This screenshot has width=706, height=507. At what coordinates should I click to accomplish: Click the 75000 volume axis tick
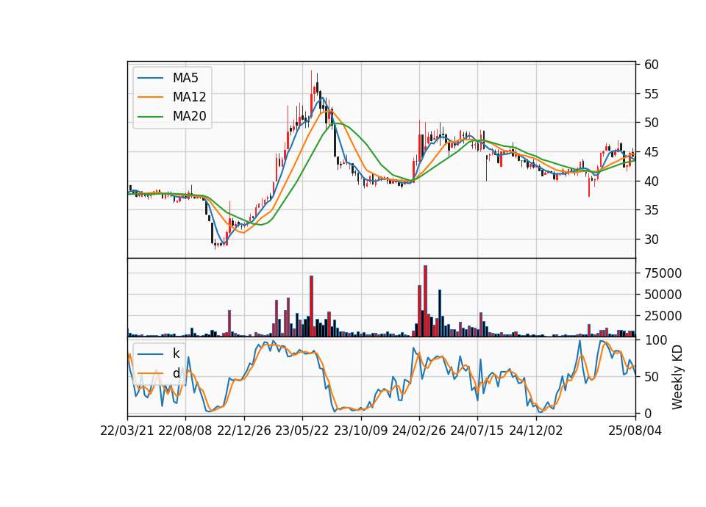[663, 273]
